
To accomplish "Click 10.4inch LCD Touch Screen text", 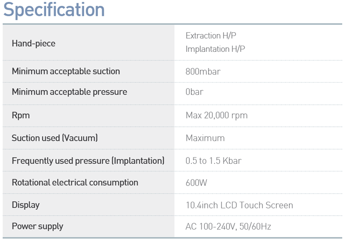I will [239, 205].
